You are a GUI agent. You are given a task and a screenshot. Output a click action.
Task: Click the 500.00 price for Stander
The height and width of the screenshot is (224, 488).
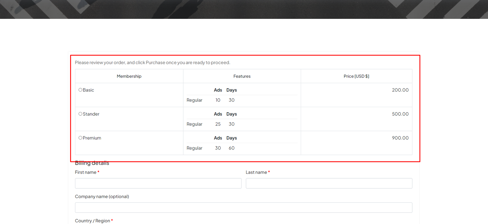click(x=400, y=114)
